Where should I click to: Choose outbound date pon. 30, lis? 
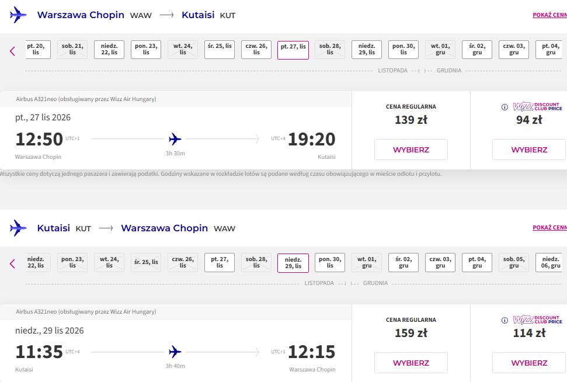(403, 50)
